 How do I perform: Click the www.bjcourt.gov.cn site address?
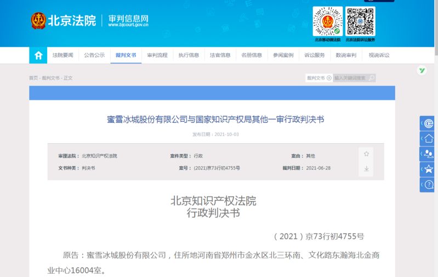click(128, 25)
